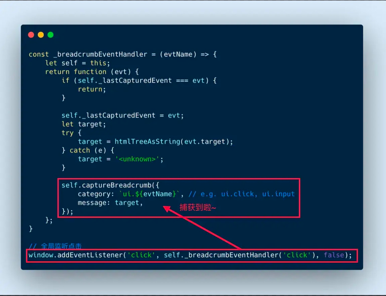Viewport: 386px width, 296px height.
Task: Click the 'try {' keyword line
Action: [72, 133]
